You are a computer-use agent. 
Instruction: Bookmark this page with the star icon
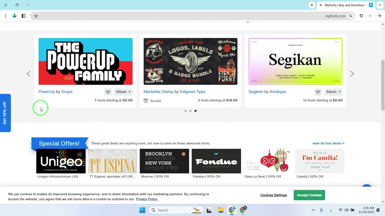36,16
